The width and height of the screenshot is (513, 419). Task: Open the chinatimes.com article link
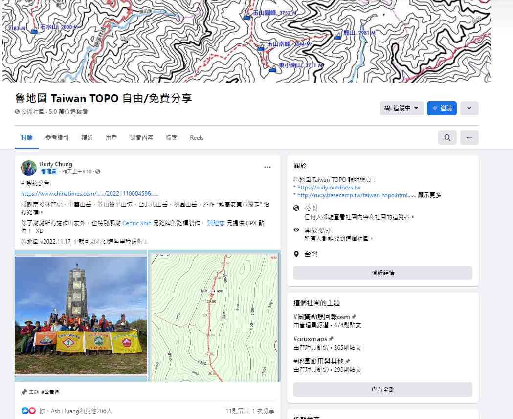(x=89, y=194)
